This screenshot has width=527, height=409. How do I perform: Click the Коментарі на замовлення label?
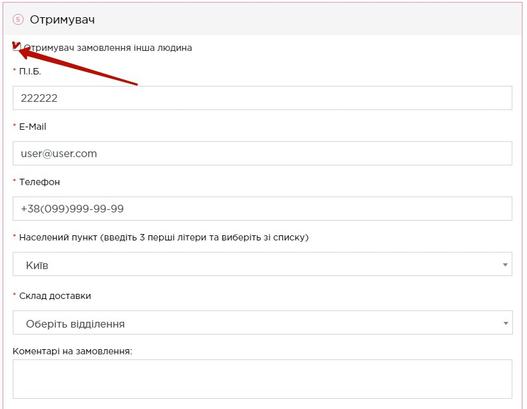coord(72,350)
